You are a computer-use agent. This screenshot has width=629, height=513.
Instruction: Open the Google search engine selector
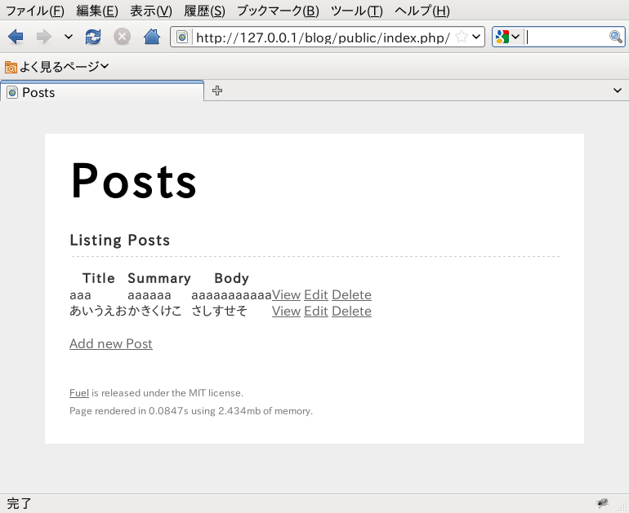(x=507, y=37)
